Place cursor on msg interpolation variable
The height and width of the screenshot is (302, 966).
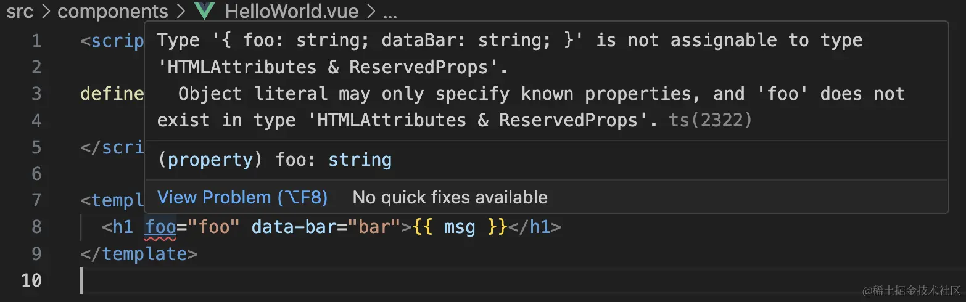click(460, 227)
